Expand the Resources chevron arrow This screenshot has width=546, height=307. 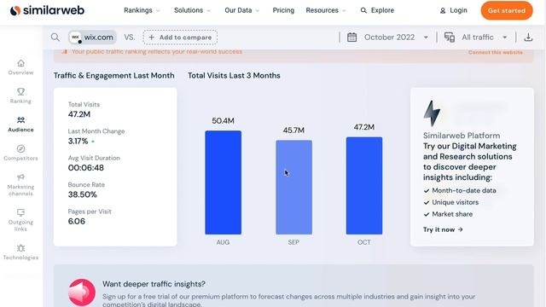pyautogui.click(x=344, y=11)
